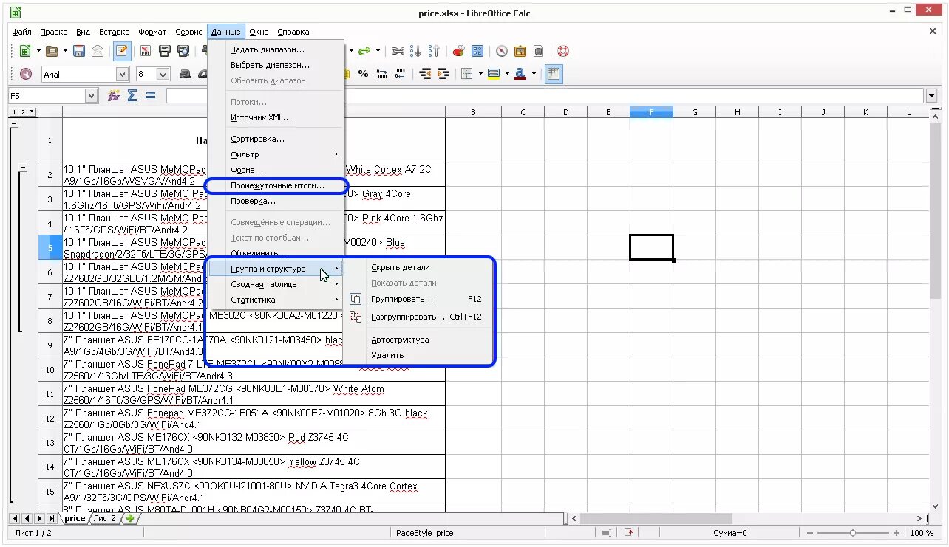Open the Name Box F5 dropdown
This screenshot has height=547, width=949.
92,95
